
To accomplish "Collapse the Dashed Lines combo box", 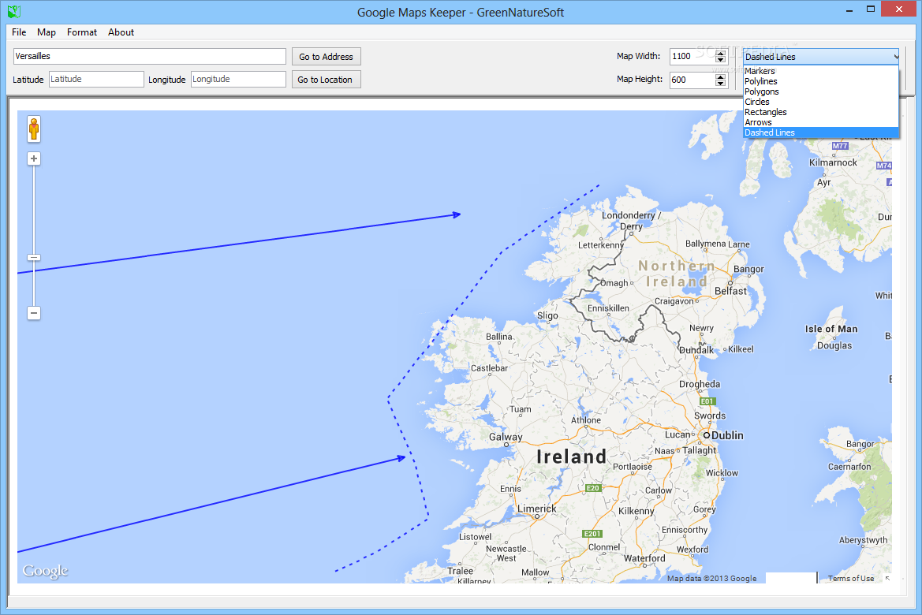I will [x=821, y=57].
